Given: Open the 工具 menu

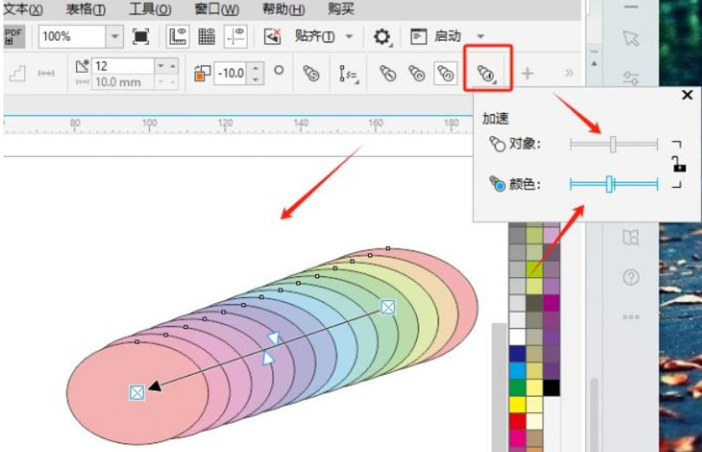Looking at the screenshot, I should click(149, 10).
